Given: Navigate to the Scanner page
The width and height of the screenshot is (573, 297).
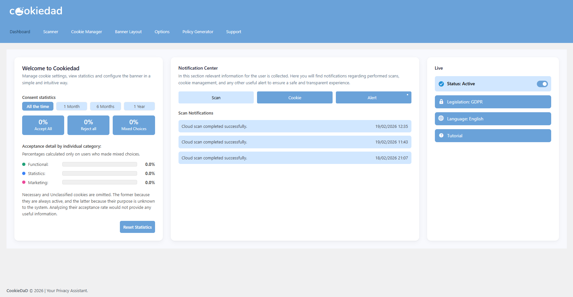Looking at the screenshot, I should 50,32.
